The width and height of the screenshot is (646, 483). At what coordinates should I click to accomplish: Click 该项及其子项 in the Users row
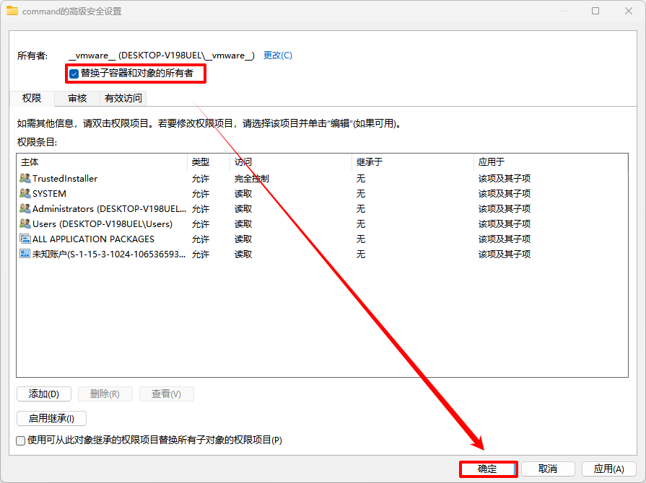point(505,223)
